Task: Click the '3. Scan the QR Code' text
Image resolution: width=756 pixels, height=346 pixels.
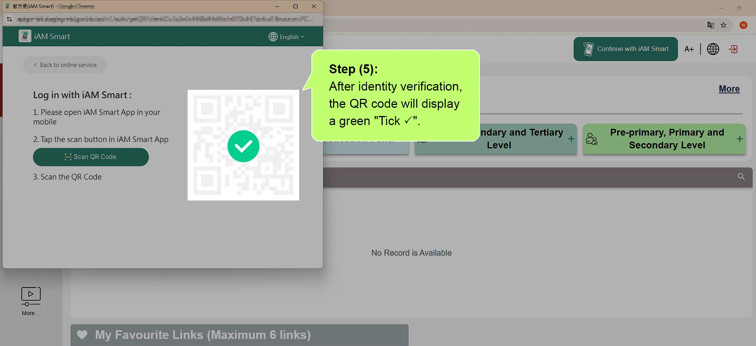Action: point(67,177)
